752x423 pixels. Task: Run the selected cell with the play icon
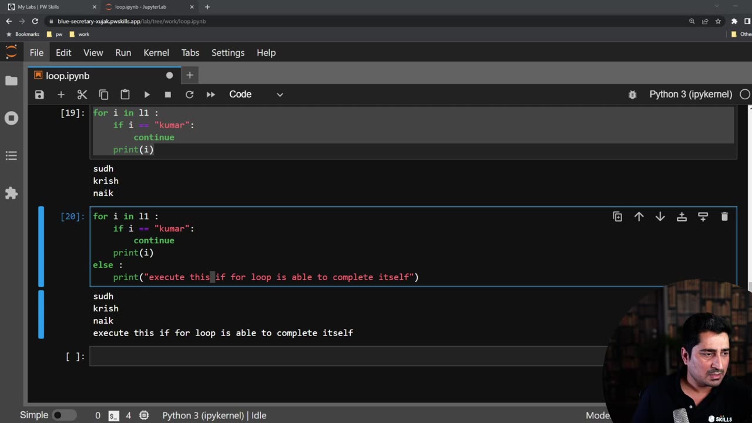pyautogui.click(x=147, y=95)
